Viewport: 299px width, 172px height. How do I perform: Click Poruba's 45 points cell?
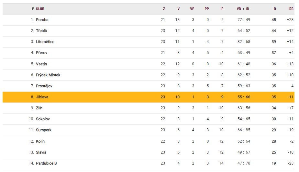[274, 20]
